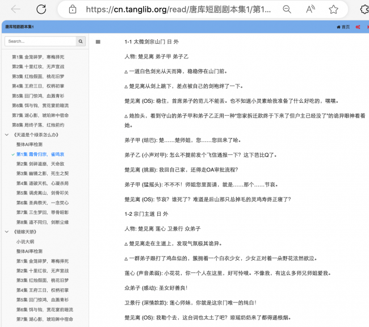Viewport: 369px width, 327px height.
Task: Open the 唐库短剧剧本集1 header title
Action: coord(19,27)
